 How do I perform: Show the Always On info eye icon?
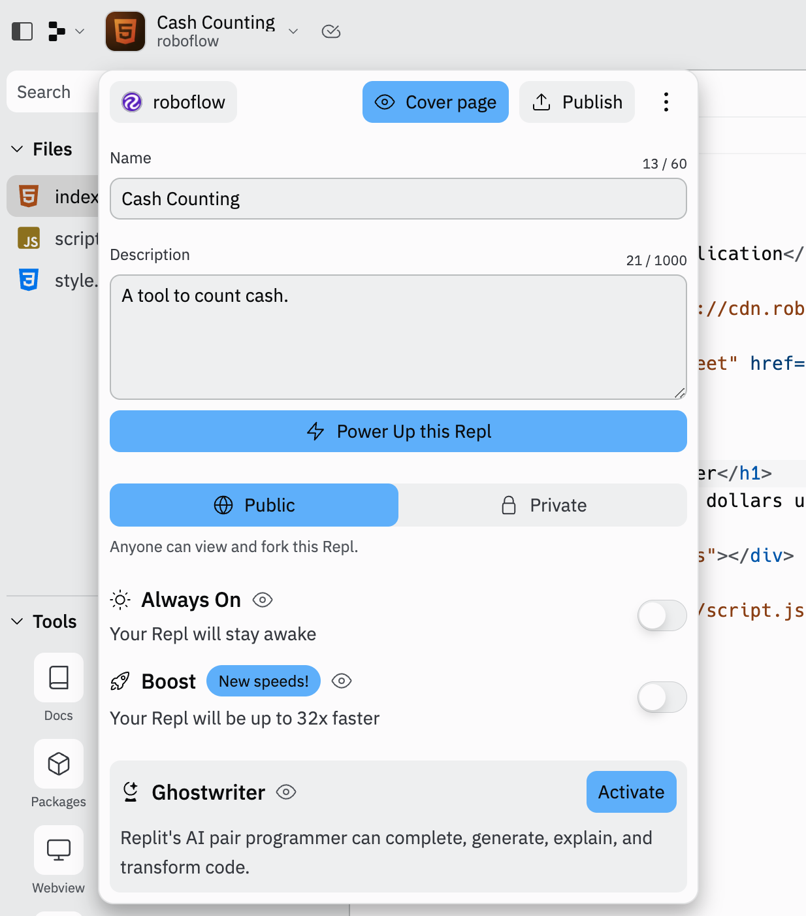(x=262, y=599)
